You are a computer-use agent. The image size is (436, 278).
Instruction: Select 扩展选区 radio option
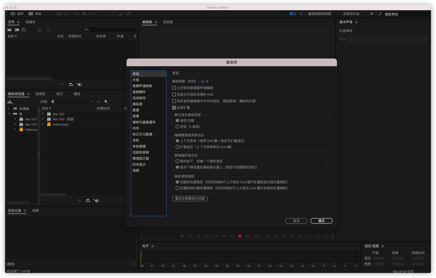[x=177, y=147]
